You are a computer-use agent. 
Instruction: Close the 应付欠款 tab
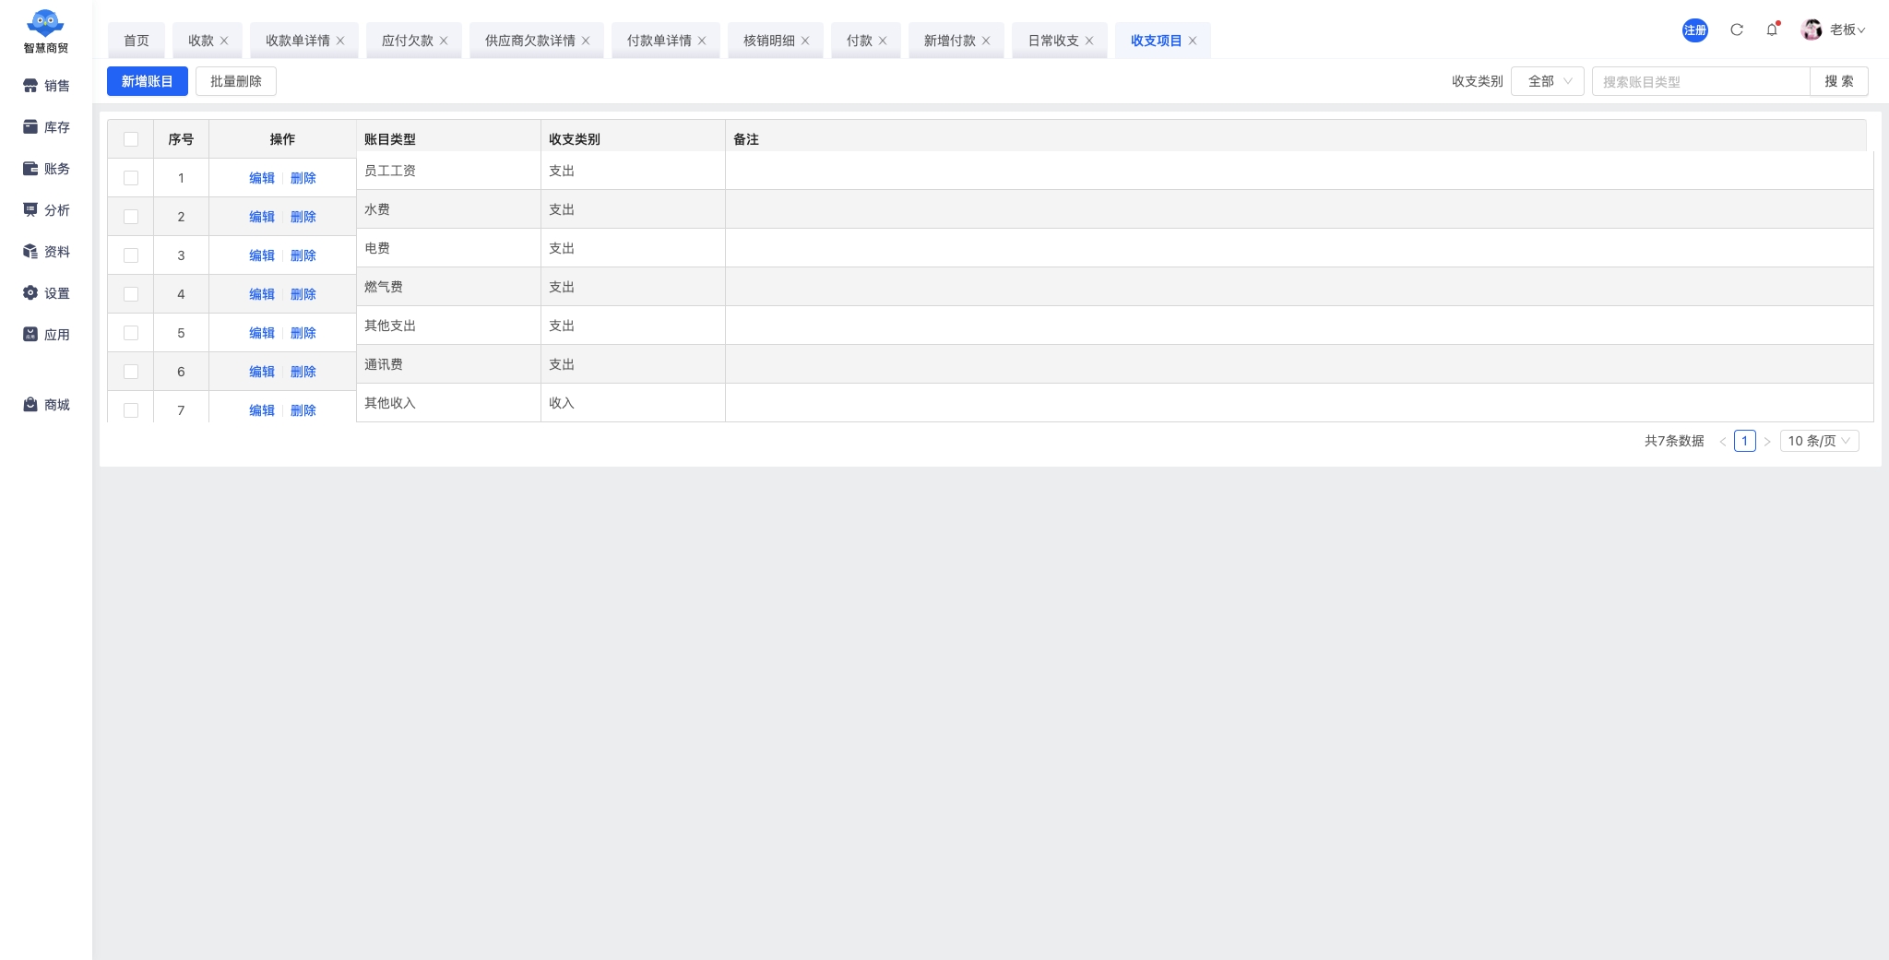[x=444, y=41]
